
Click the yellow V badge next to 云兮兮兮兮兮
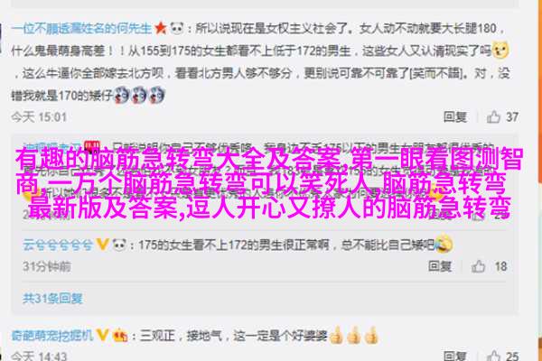pyautogui.click(x=103, y=245)
